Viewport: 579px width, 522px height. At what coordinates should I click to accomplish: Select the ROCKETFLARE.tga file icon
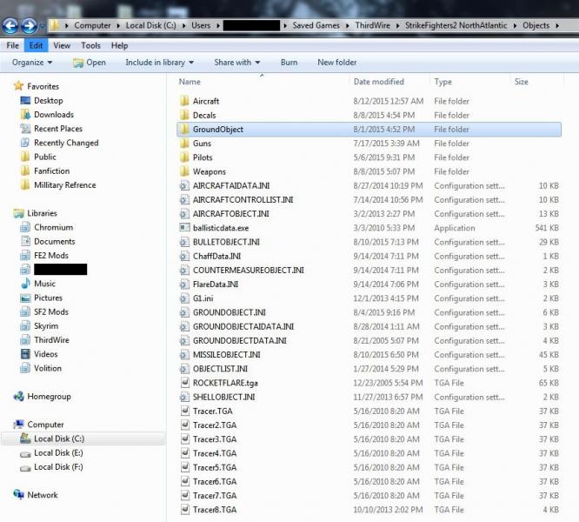tap(184, 383)
